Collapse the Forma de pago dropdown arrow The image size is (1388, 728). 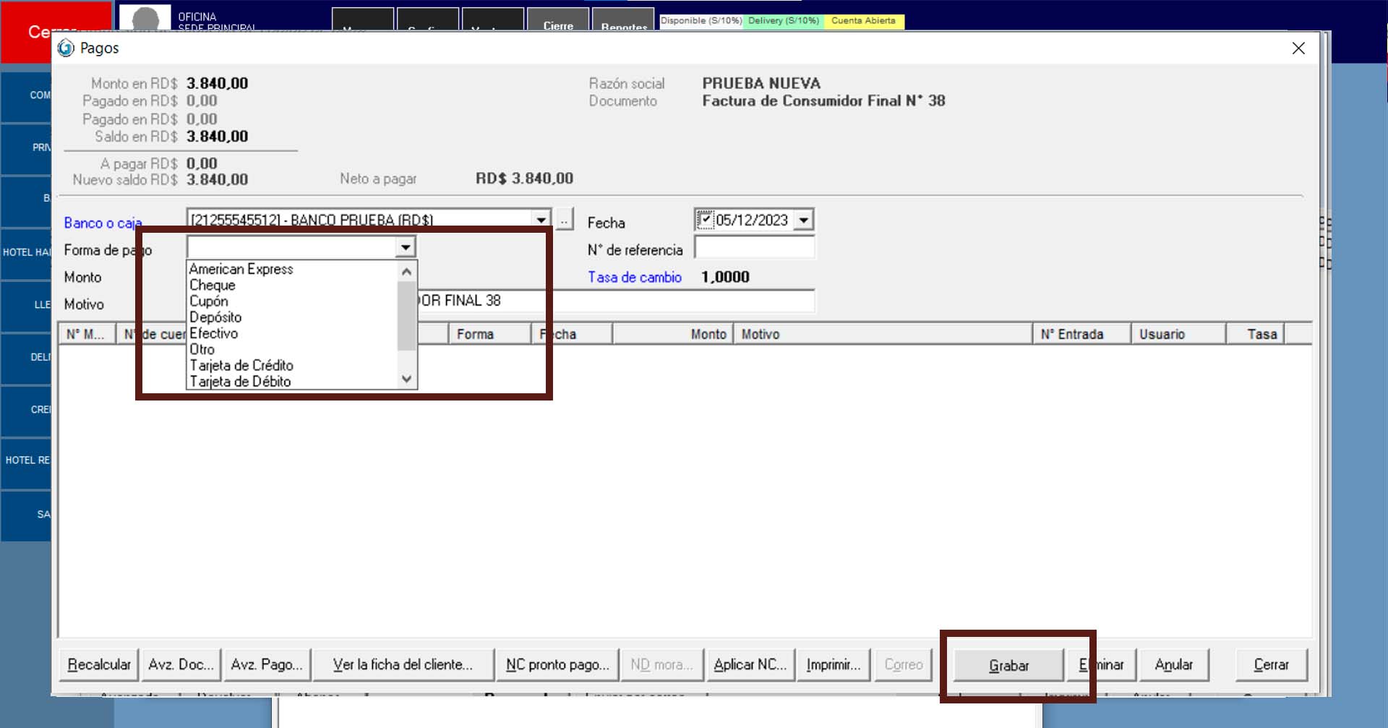pyautogui.click(x=406, y=248)
